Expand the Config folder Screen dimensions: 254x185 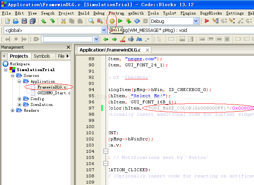pos(20,99)
